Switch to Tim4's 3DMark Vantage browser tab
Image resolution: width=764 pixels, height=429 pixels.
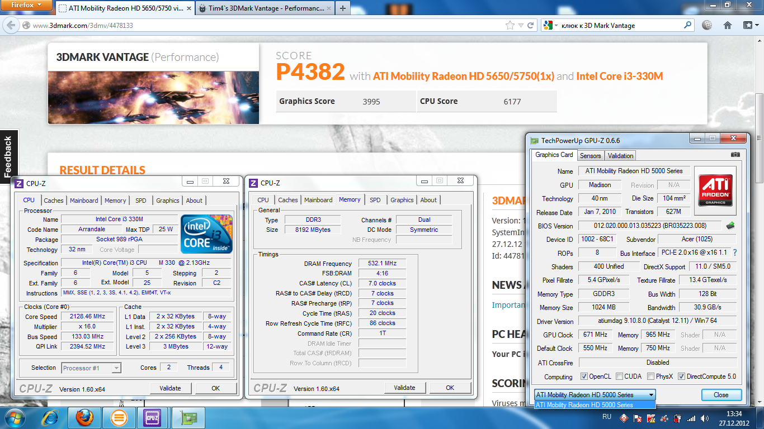coord(265,8)
